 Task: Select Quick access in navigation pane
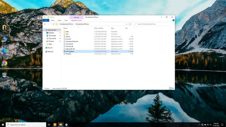click(x=52, y=30)
